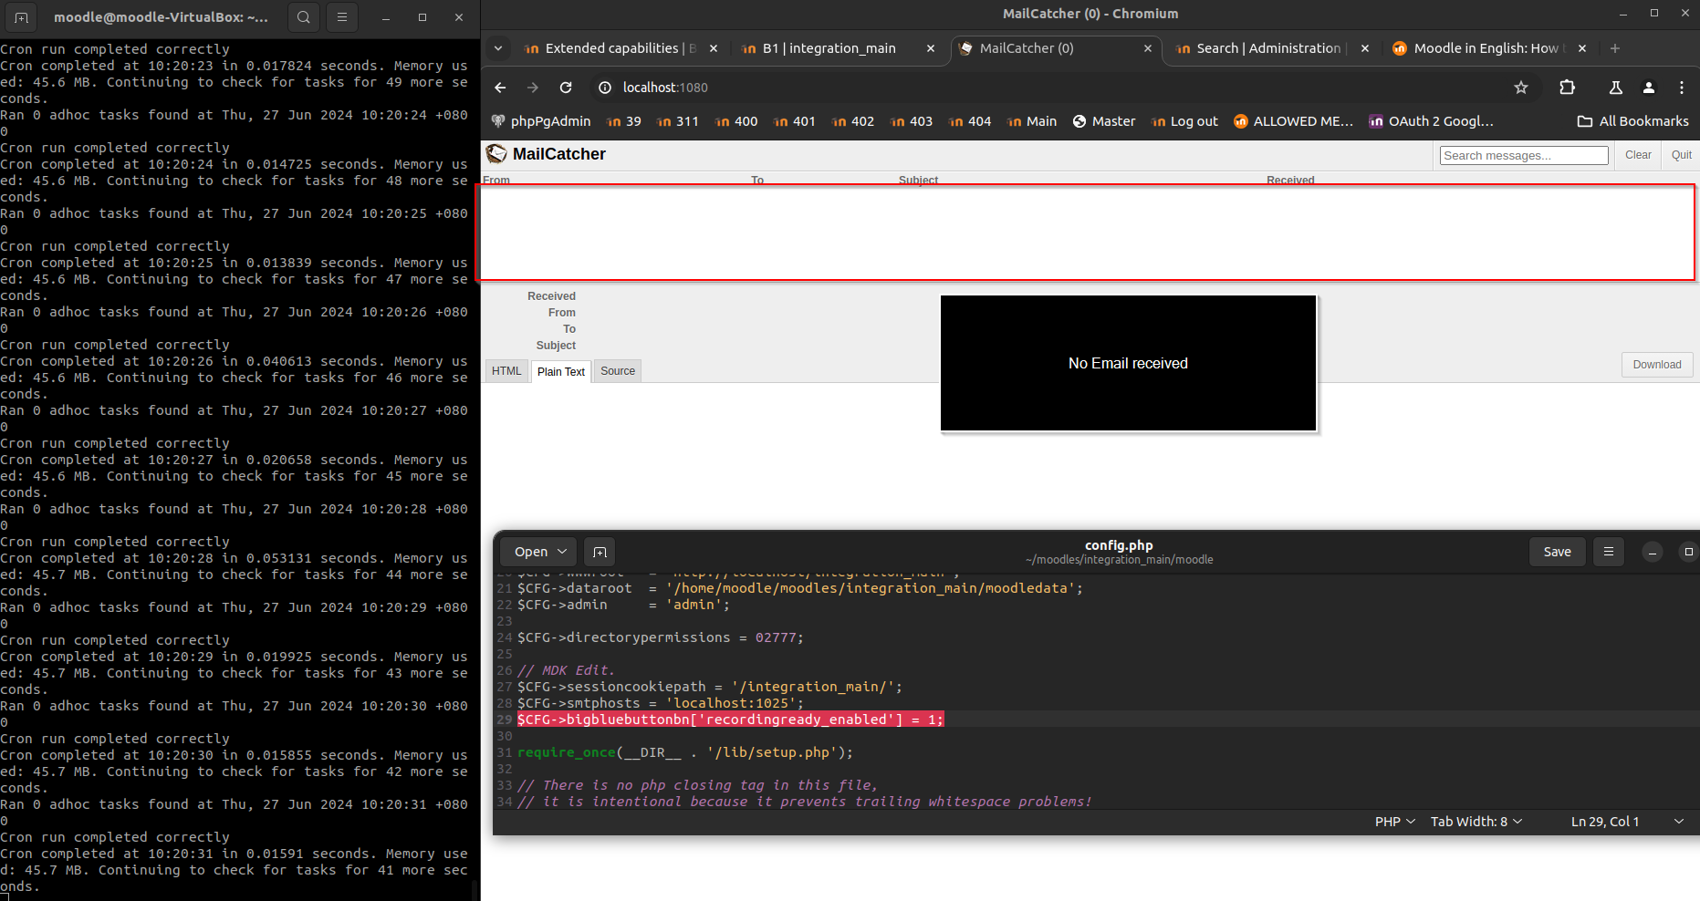Open the Tab Width dropdown
Viewport: 1700px width, 901px height.
click(x=1476, y=822)
